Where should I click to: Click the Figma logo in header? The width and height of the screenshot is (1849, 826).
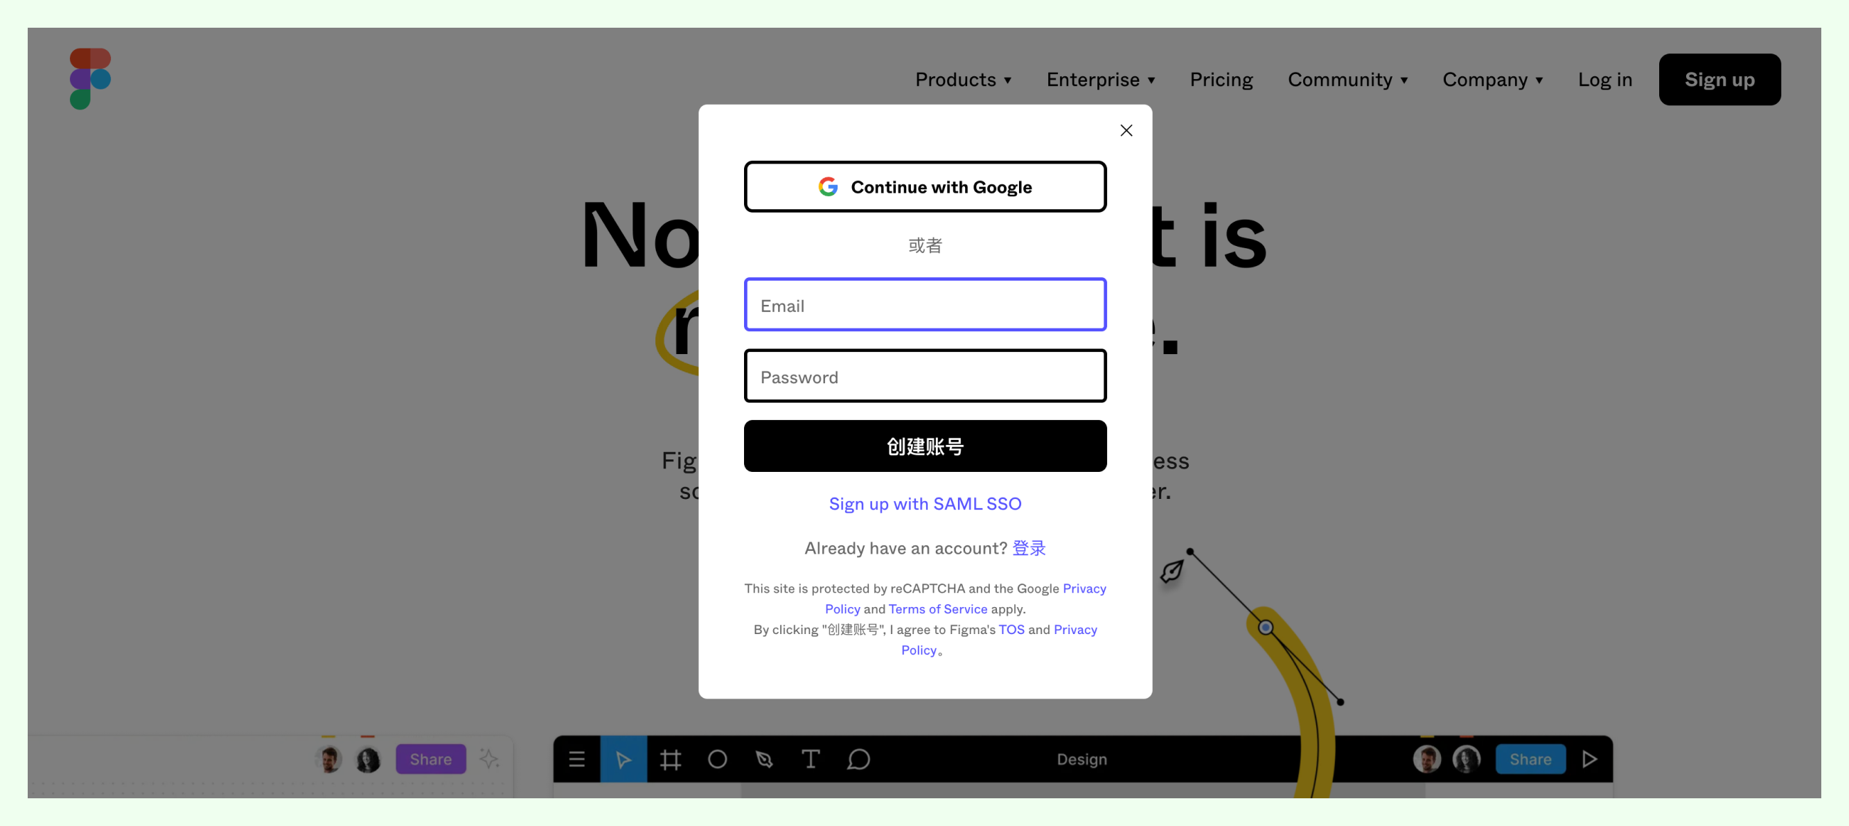90,79
